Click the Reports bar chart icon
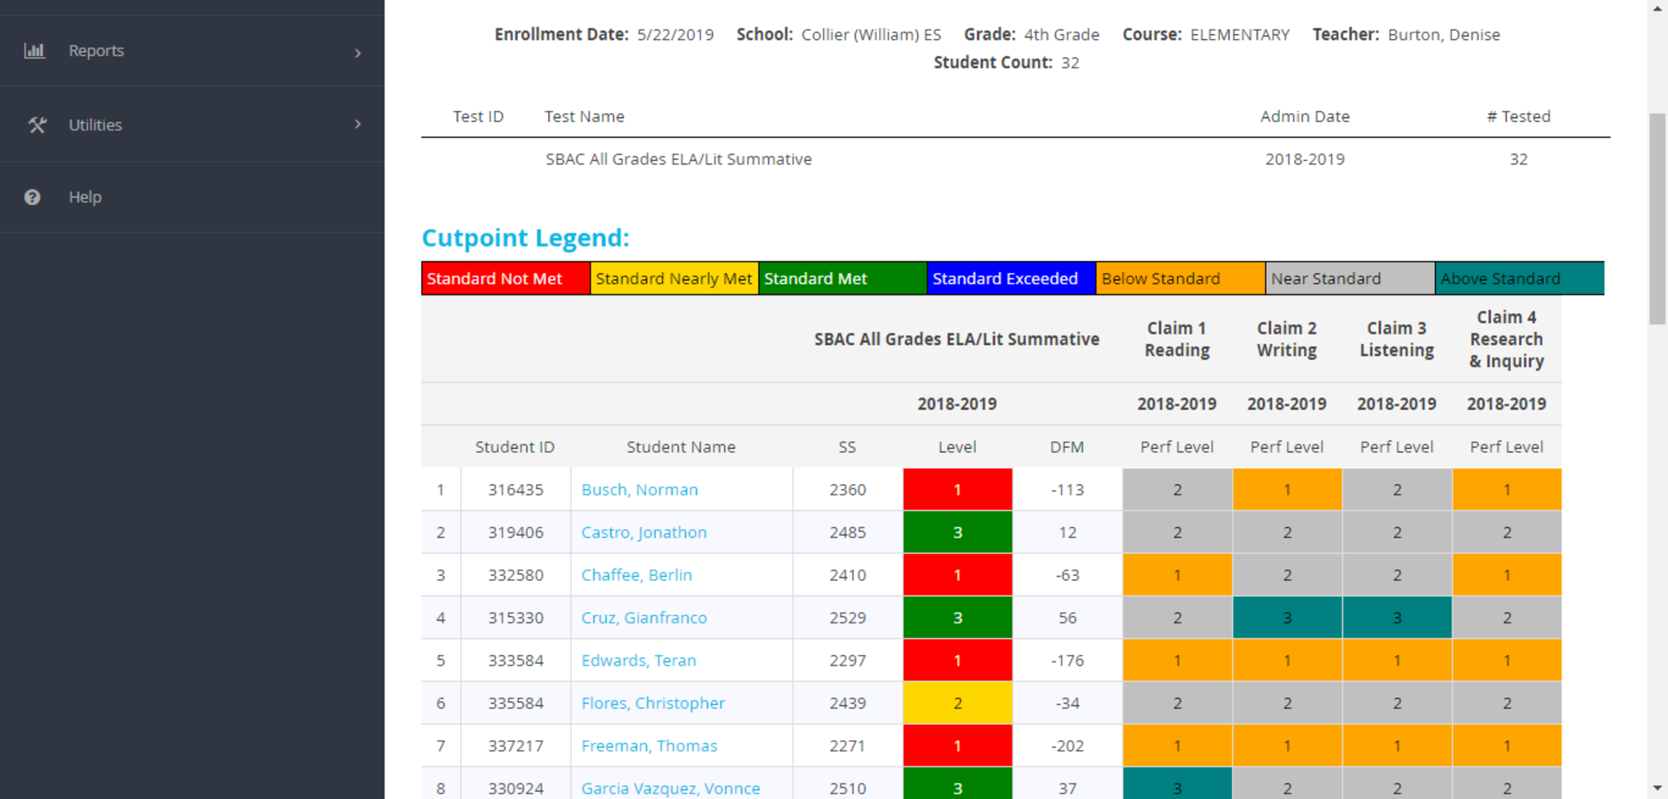 point(34,50)
